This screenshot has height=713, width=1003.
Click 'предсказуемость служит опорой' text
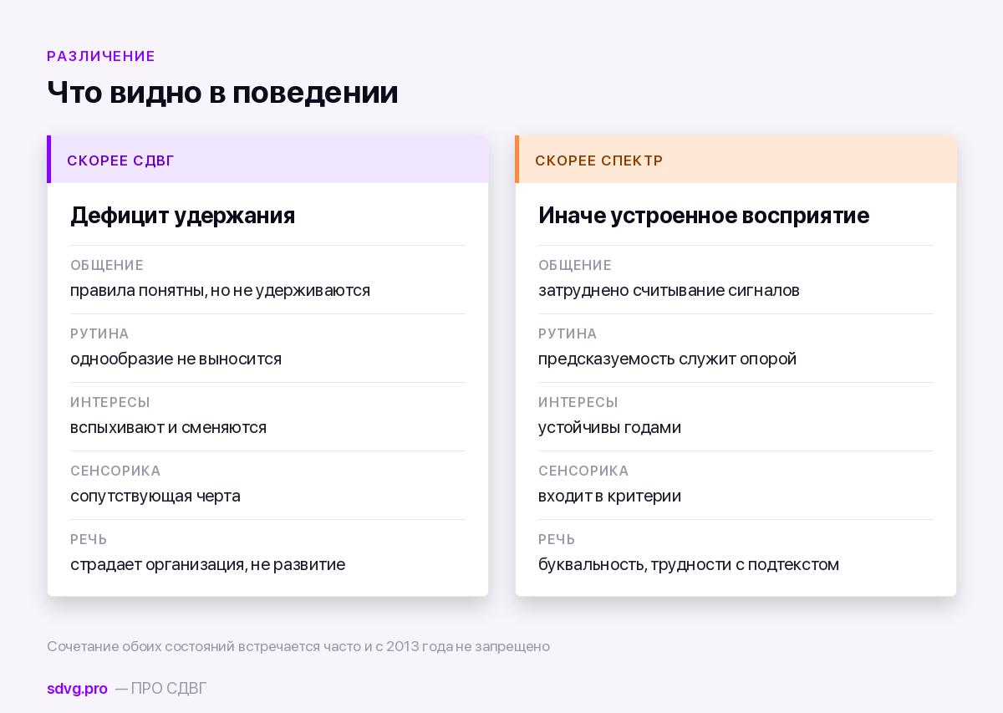(x=667, y=359)
